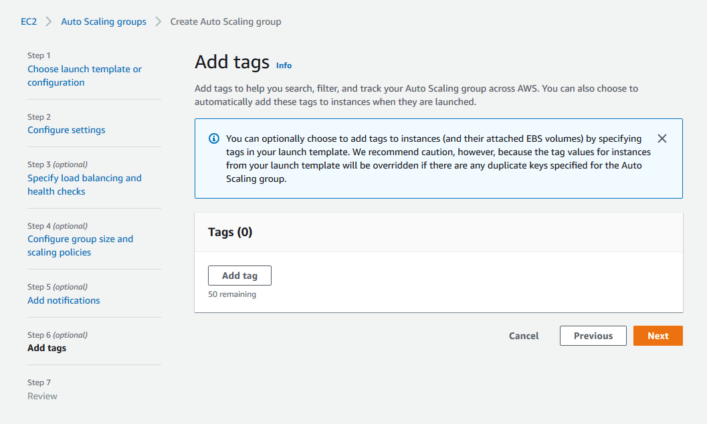Click the chevron after Auto Scaling groups

click(x=159, y=21)
